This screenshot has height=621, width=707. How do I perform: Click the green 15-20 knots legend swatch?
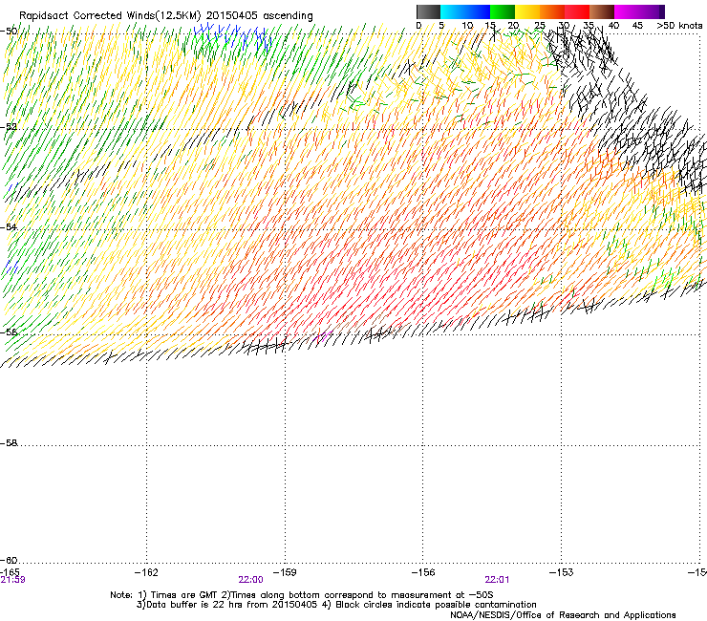503,11
